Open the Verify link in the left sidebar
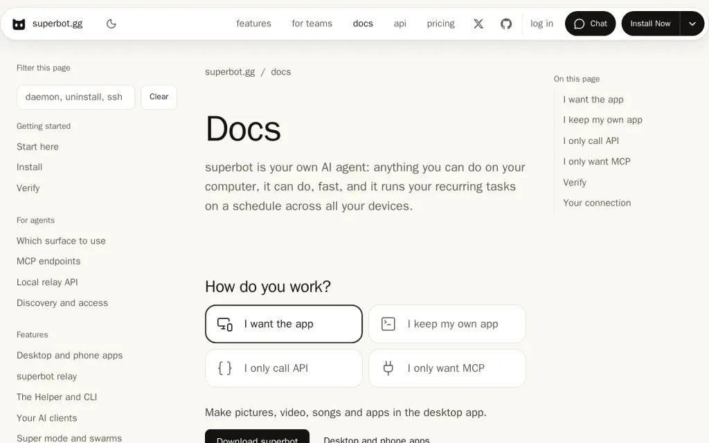The height and width of the screenshot is (443, 709). click(x=28, y=188)
